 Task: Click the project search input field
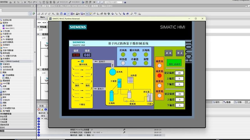coord(113,2)
